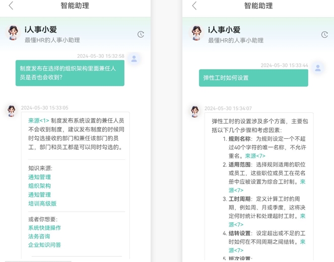Open 来源<7> citation after 规则名称 item
The width and height of the screenshot is (334, 262).
(x=255, y=156)
